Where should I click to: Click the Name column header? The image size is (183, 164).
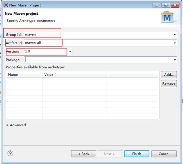click(24, 75)
